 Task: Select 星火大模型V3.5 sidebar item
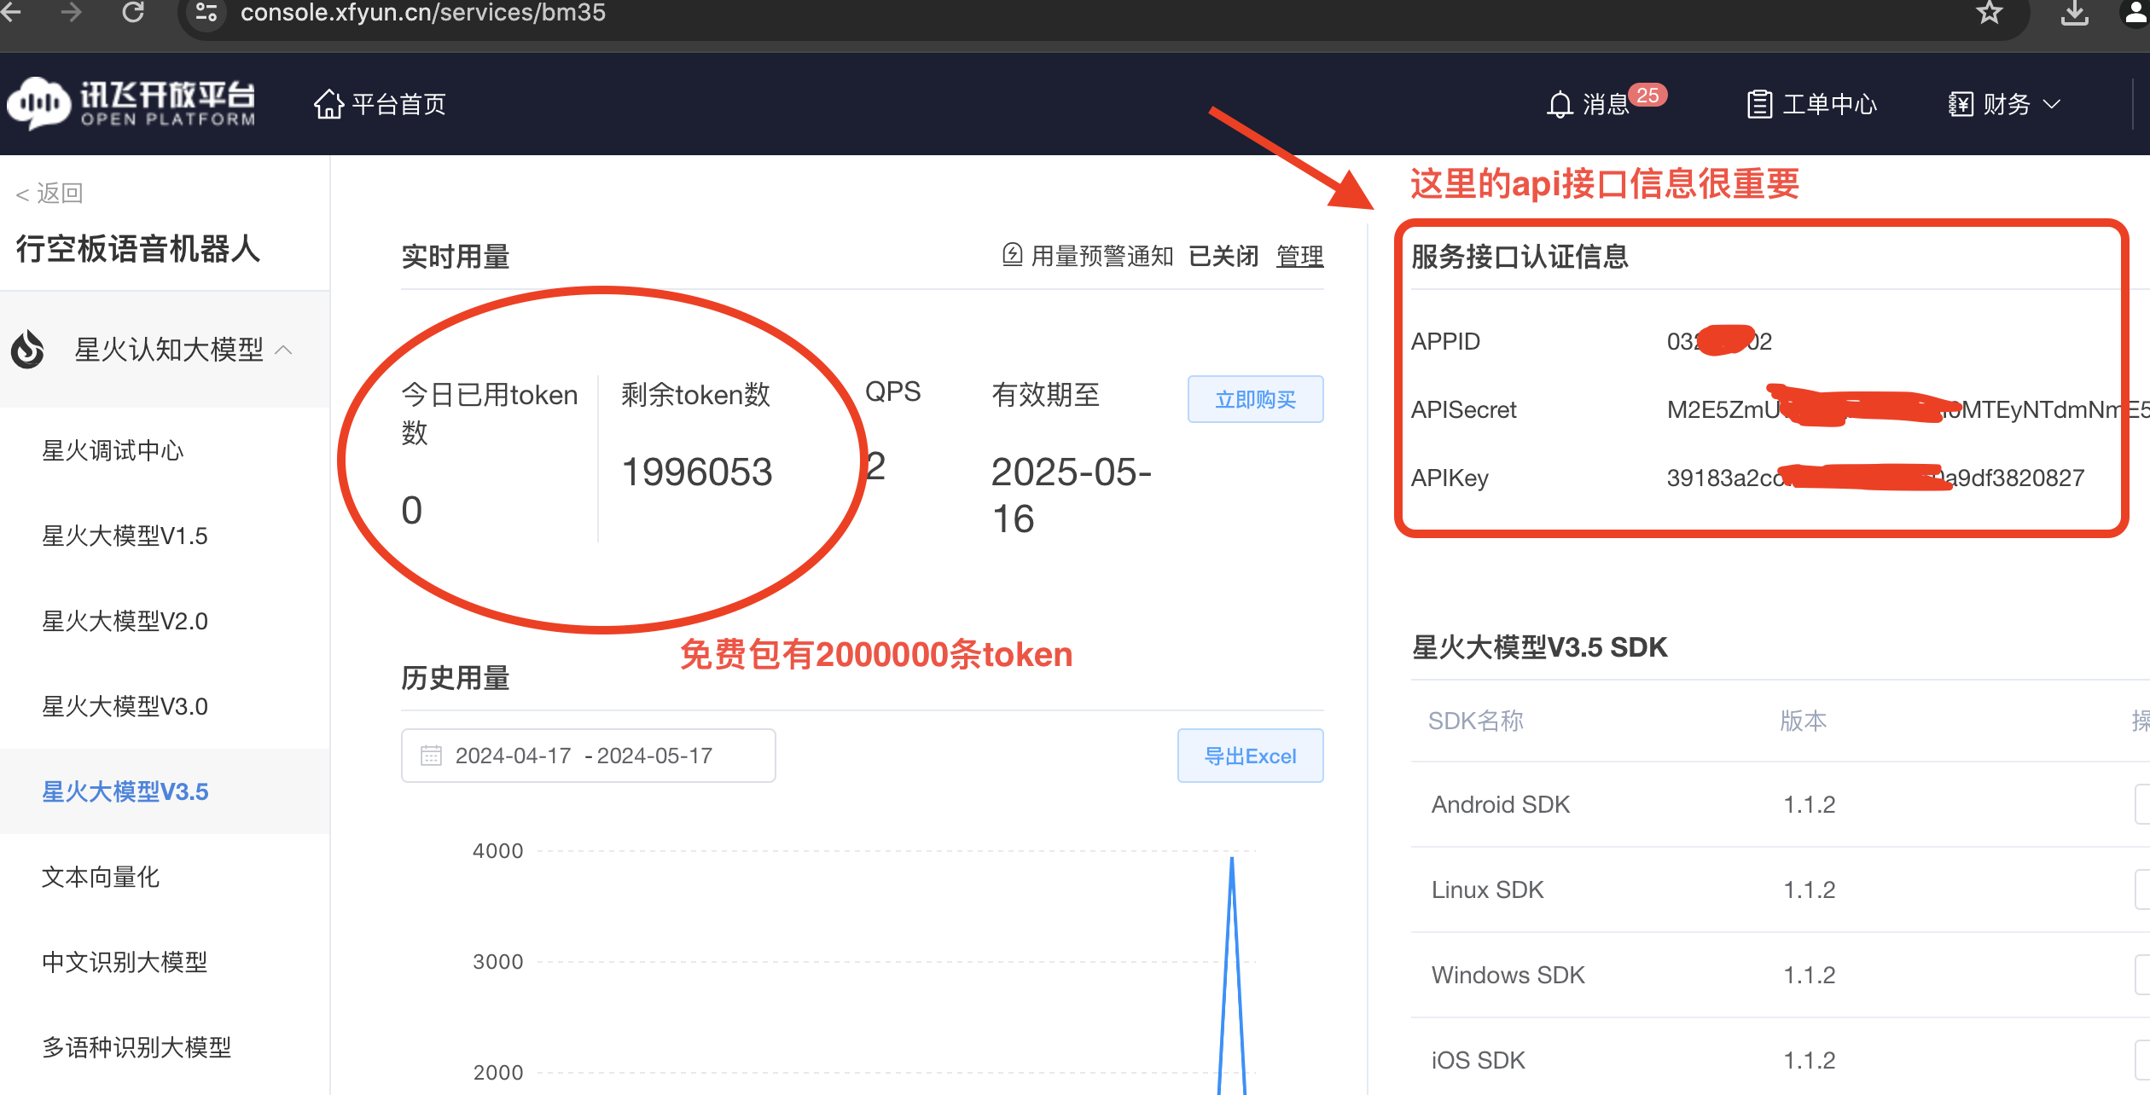point(125,791)
